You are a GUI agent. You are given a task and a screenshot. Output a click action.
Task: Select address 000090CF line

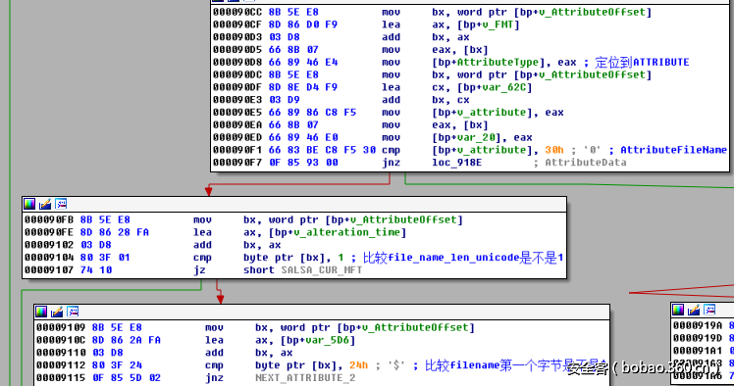237,24
